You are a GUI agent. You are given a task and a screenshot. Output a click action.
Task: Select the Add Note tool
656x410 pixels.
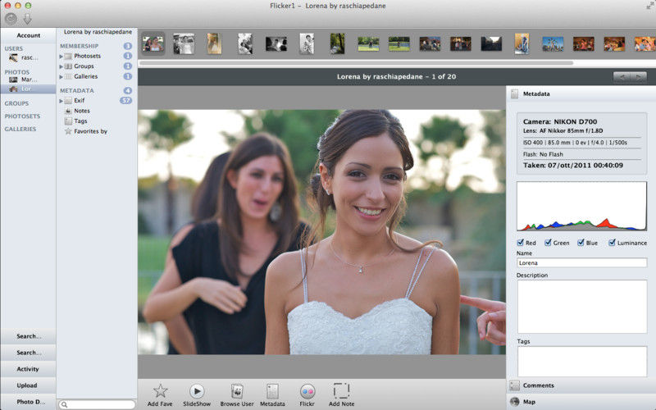(341, 391)
